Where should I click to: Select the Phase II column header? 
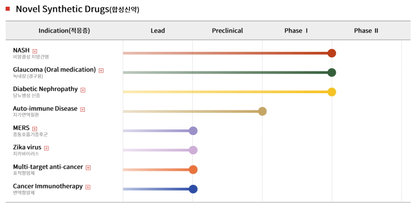pyautogui.click(x=366, y=31)
